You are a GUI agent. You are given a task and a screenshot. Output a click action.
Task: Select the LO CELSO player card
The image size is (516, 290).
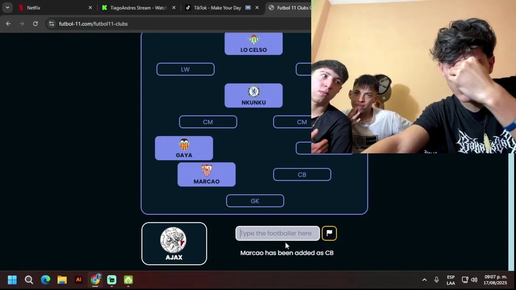tap(254, 43)
